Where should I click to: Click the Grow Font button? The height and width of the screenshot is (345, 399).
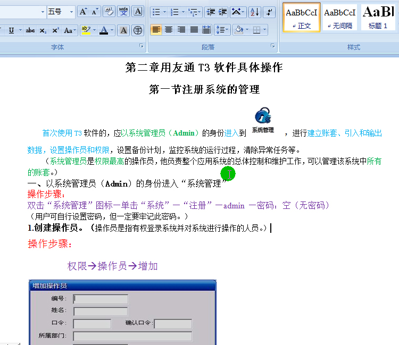tap(82, 12)
